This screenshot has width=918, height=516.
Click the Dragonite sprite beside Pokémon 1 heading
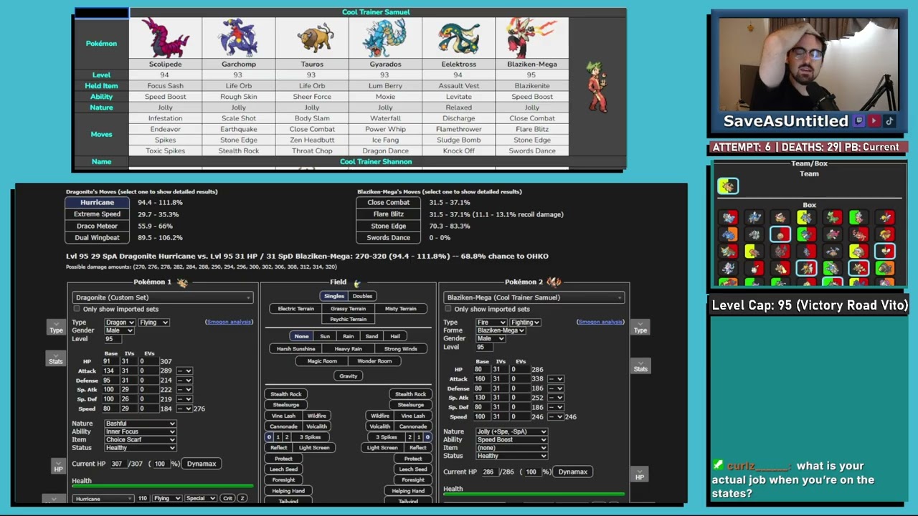(182, 282)
